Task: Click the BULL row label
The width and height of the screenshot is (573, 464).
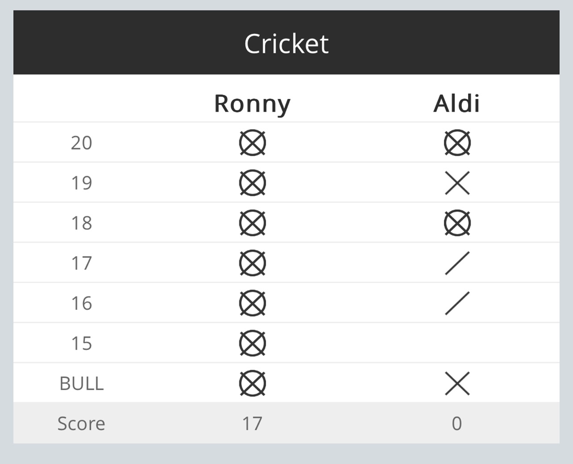Action: [x=81, y=384]
